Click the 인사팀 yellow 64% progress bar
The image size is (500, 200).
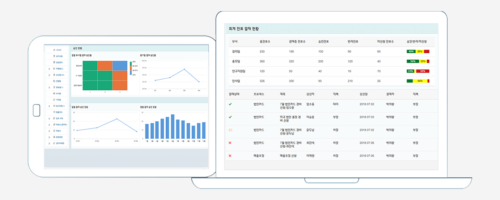coord(419,81)
